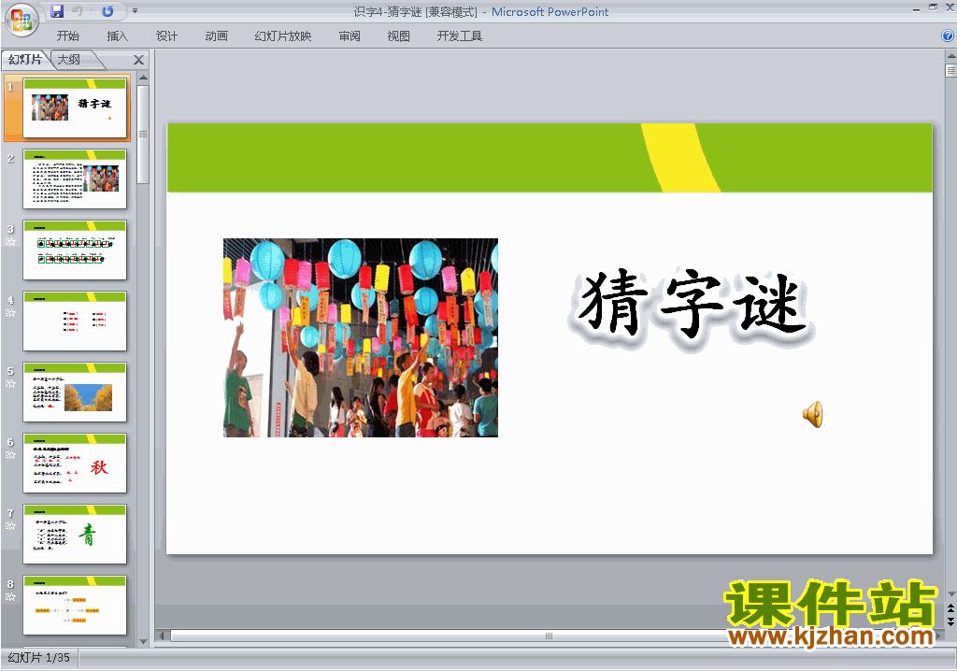Open the 插入 ribbon tab
The image size is (957, 671).
coord(117,36)
